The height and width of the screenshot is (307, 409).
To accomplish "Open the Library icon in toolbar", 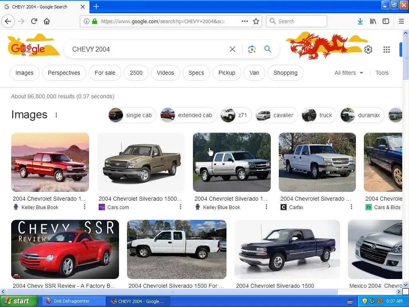I will click(373, 21).
